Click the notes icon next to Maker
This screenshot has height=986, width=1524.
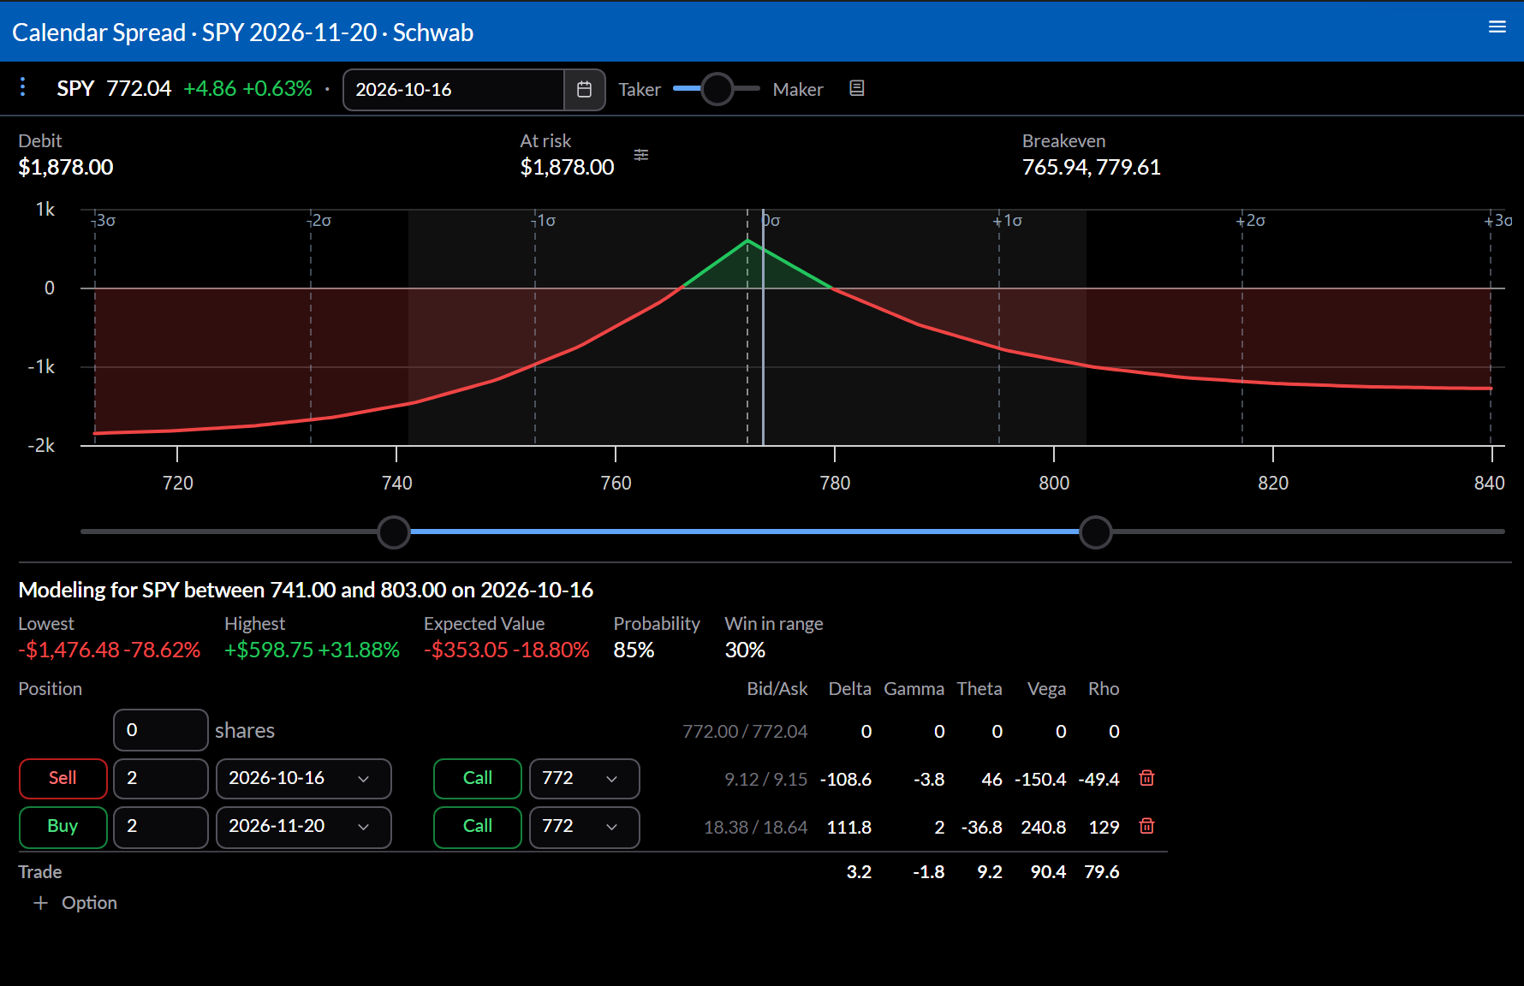click(x=856, y=88)
